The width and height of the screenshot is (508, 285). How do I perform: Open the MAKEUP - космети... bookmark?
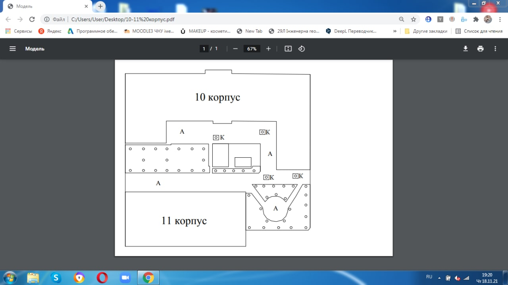205,31
